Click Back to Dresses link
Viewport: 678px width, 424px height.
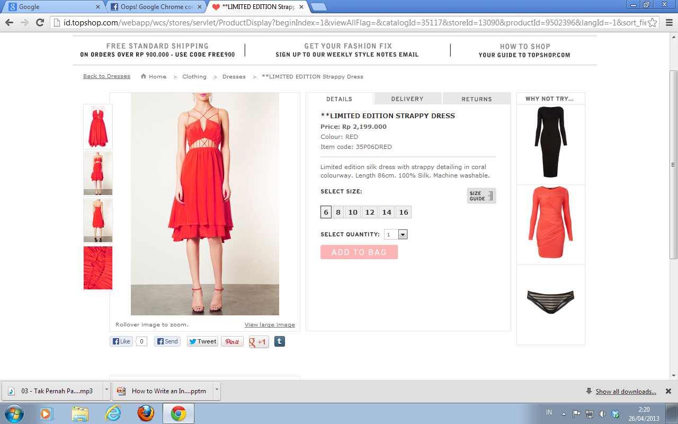[106, 76]
